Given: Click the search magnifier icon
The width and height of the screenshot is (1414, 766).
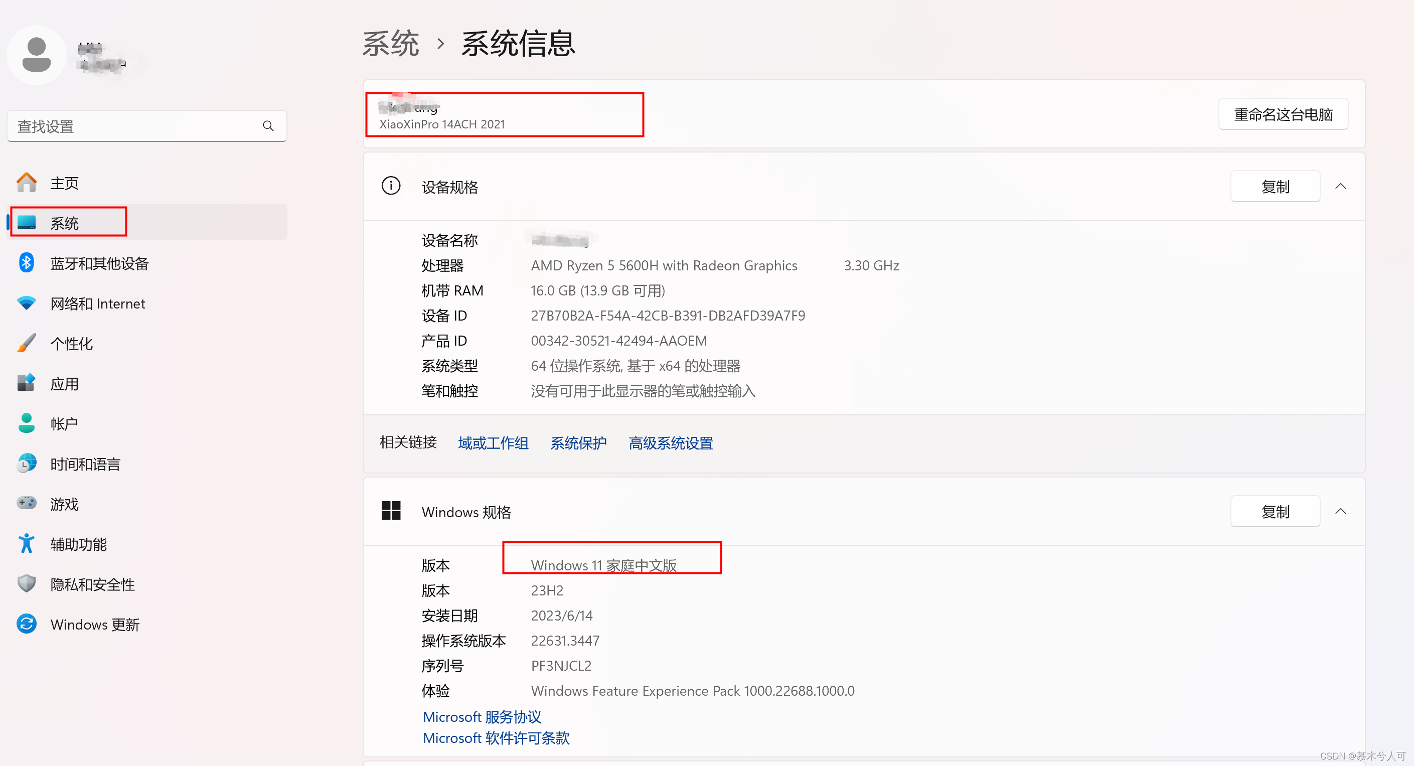Looking at the screenshot, I should pyautogui.click(x=268, y=126).
